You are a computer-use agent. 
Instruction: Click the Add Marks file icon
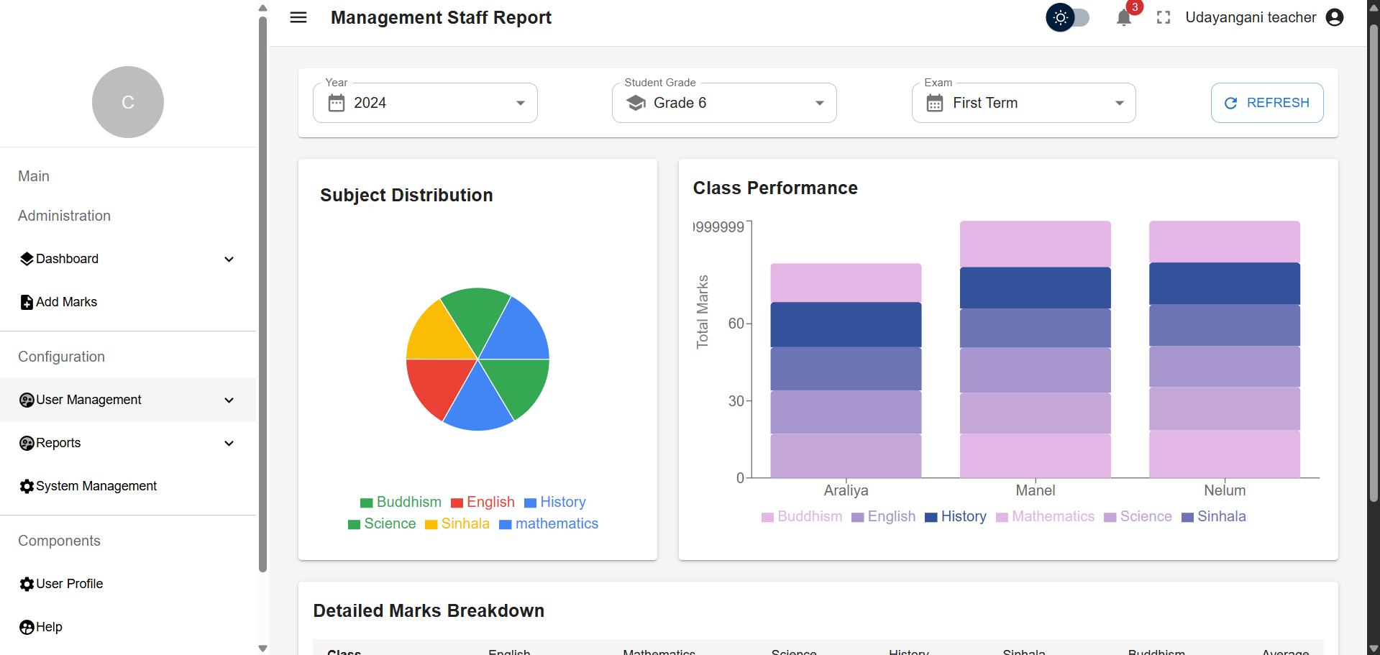coord(27,303)
